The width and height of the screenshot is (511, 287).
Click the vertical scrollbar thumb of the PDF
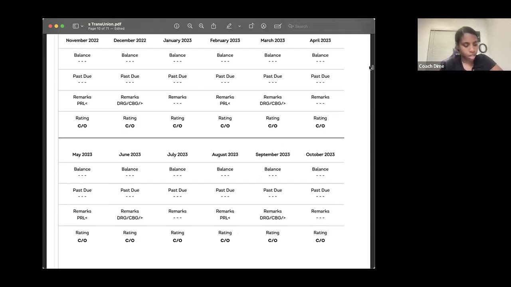(372, 67)
